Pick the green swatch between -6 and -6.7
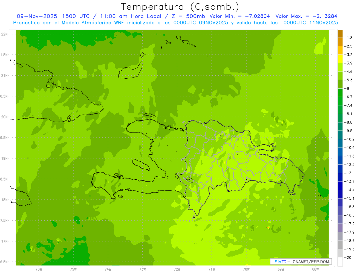This screenshot has width=354, height=273. coord(340,93)
